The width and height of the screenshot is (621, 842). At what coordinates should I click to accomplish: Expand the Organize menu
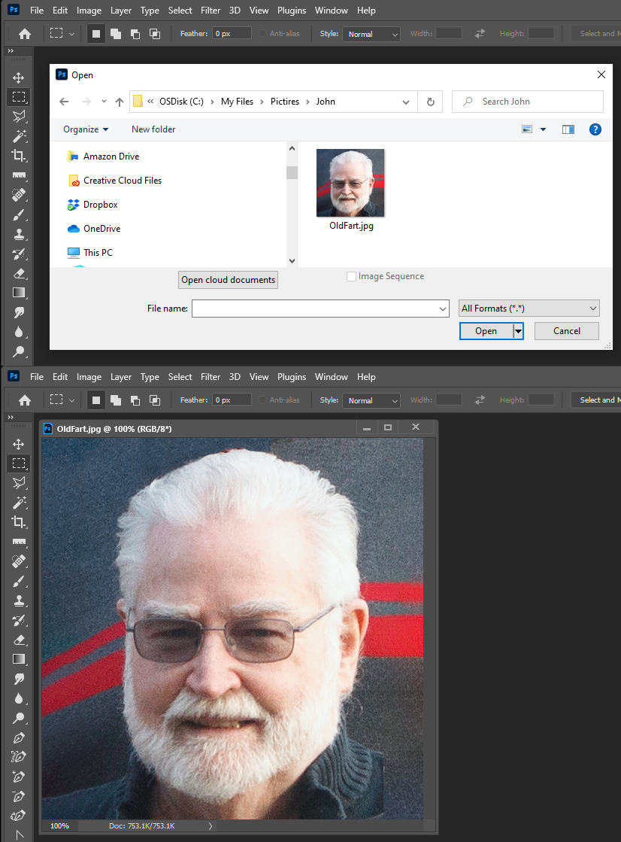click(x=85, y=129)
